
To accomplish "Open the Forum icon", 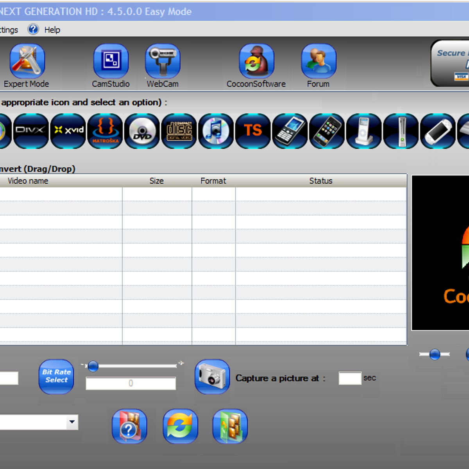I will [x=318, y=61].
